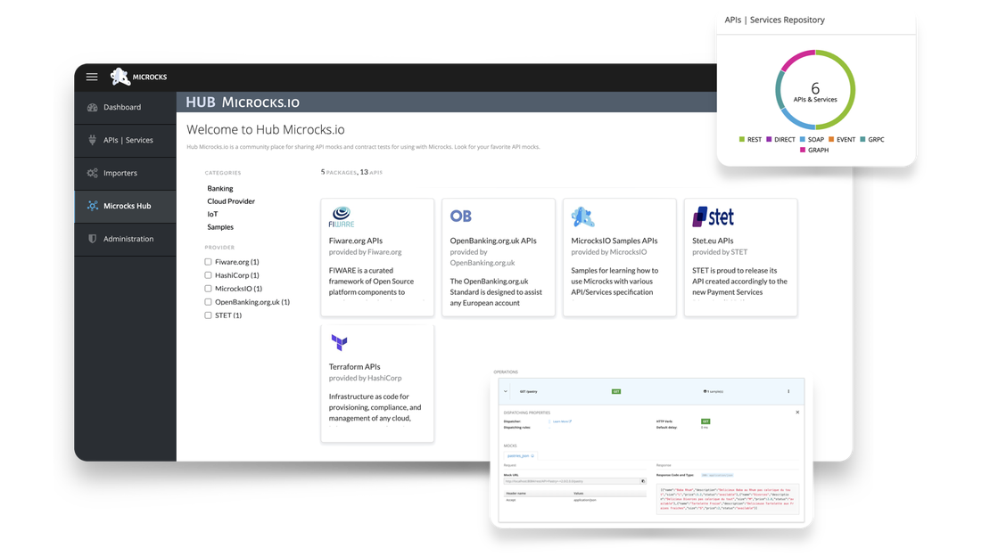The width and height of the screenshot is (990, 556).
Task: Enable the HashiCorp provider checkbox
Action: coord(208,275)
